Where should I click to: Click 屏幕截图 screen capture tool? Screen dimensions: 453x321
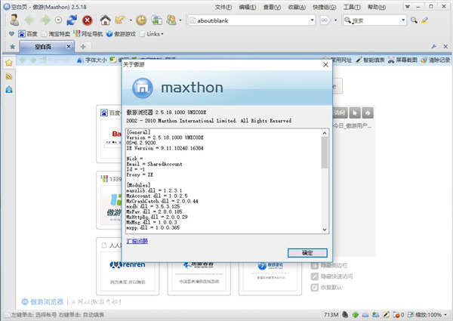coord(402,60)
